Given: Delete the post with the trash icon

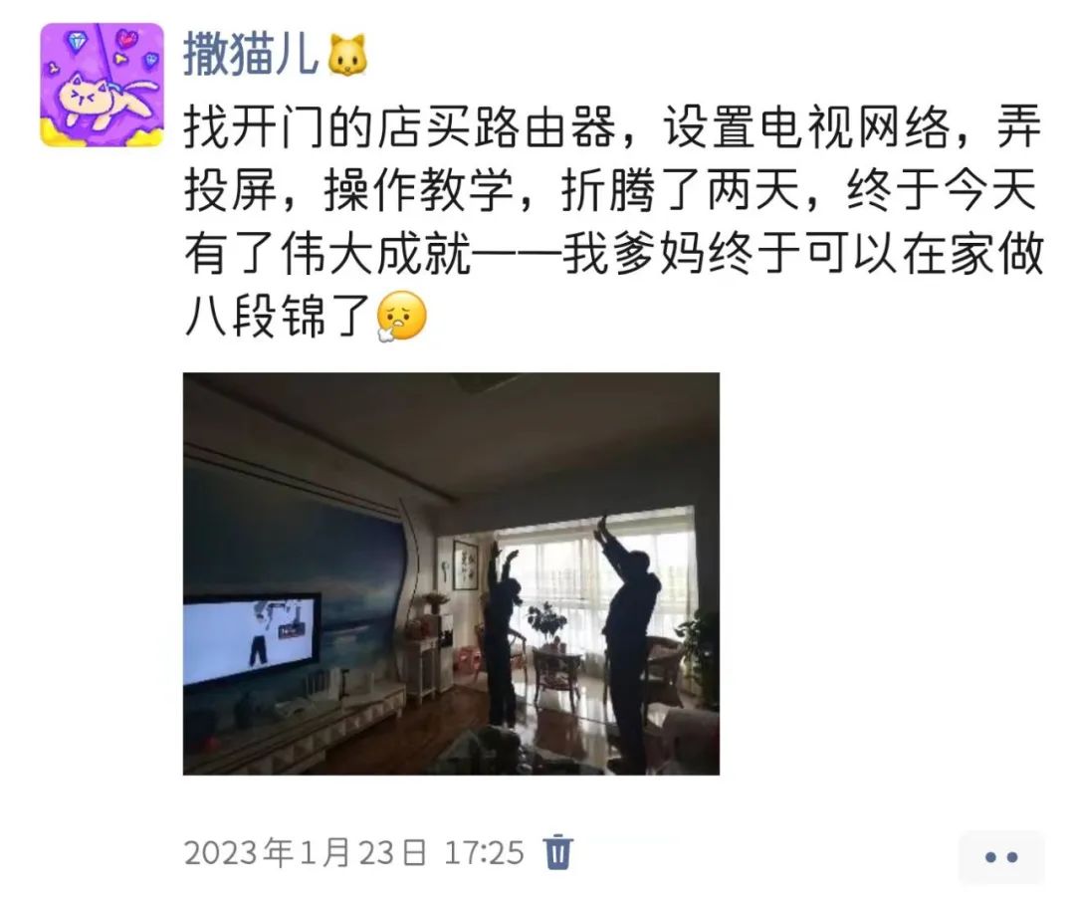Looking at the screenshot, I should 557,852.
